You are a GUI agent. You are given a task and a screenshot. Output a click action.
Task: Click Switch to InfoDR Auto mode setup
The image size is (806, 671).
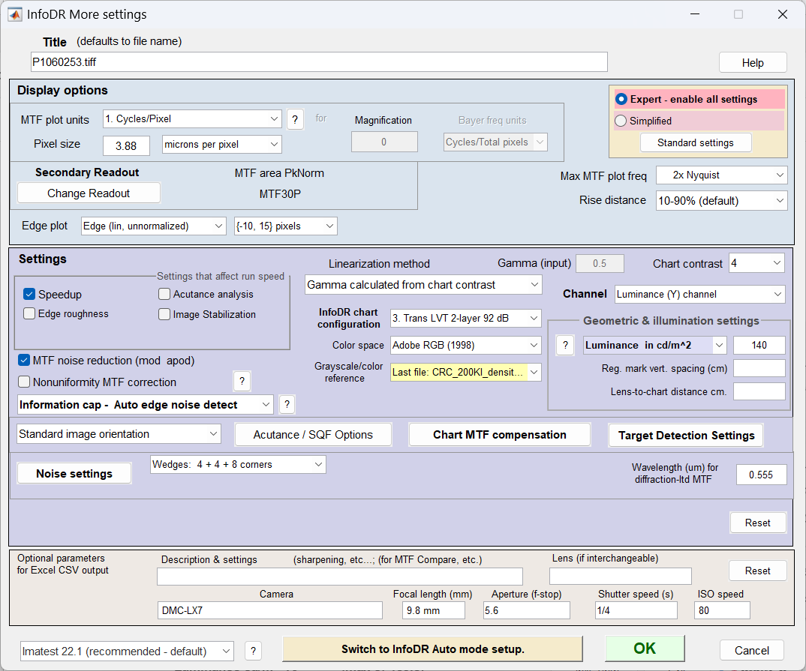[x=432, y=649]
